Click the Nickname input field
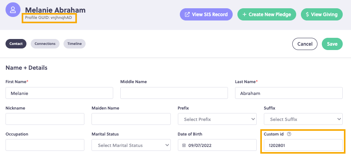The height and width of the screenshot is (156, 351). (x=45, y=119)
